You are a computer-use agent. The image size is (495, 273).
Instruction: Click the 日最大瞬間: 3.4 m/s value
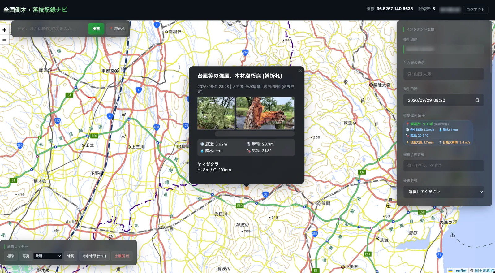[455, 142]
